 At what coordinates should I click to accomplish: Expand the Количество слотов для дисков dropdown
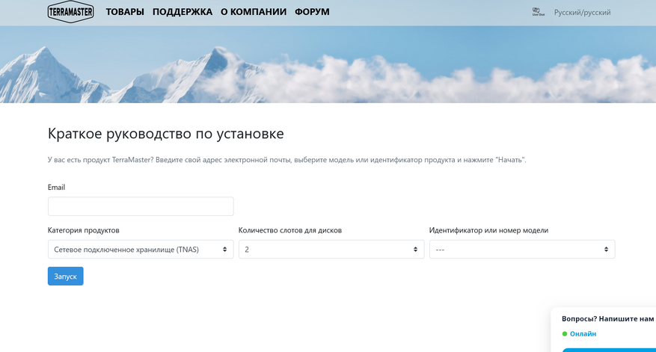coord(331,250)
